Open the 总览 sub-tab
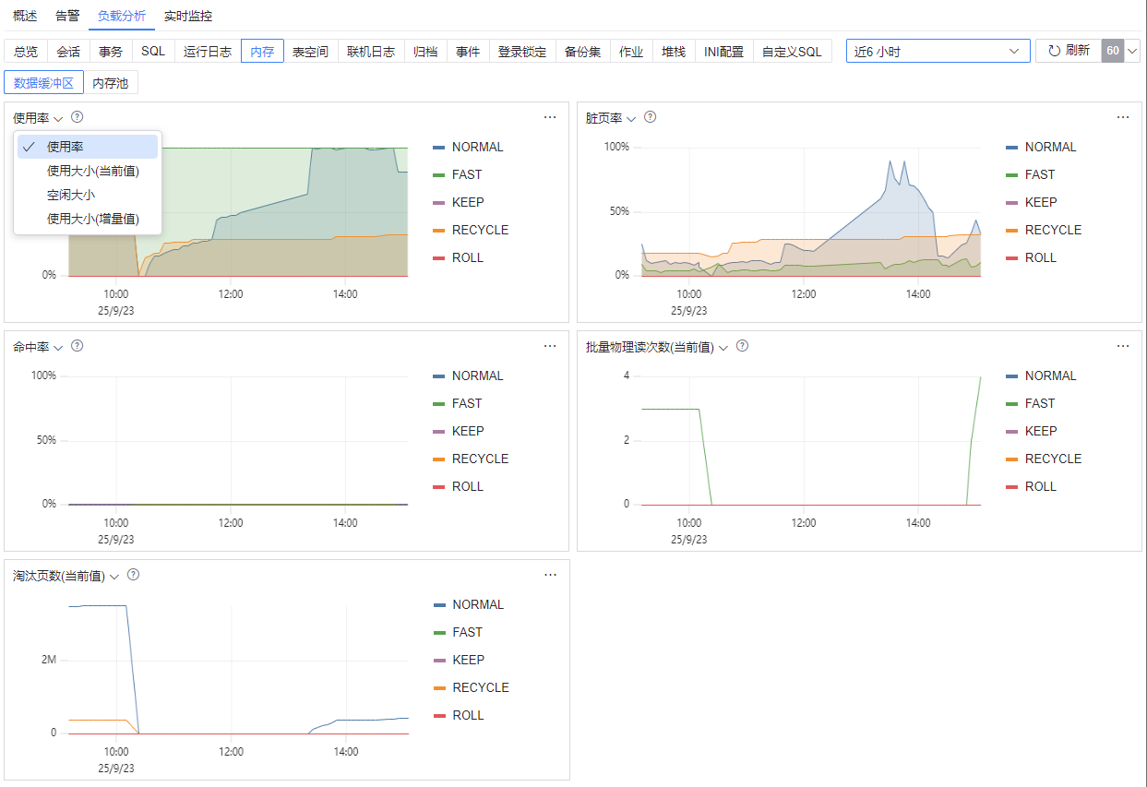The image size is (1147, 787). [26, 52]
